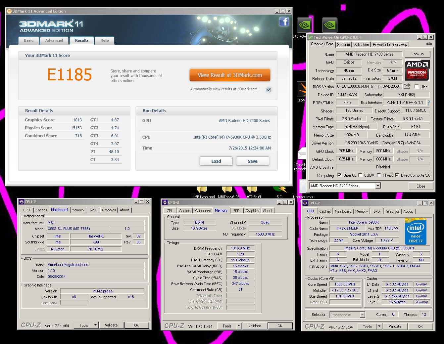Toggle the UEFI checkbox in GPU-Z
Image resolution: width=444 pixels, height=344 pixels.
[417, 87]
